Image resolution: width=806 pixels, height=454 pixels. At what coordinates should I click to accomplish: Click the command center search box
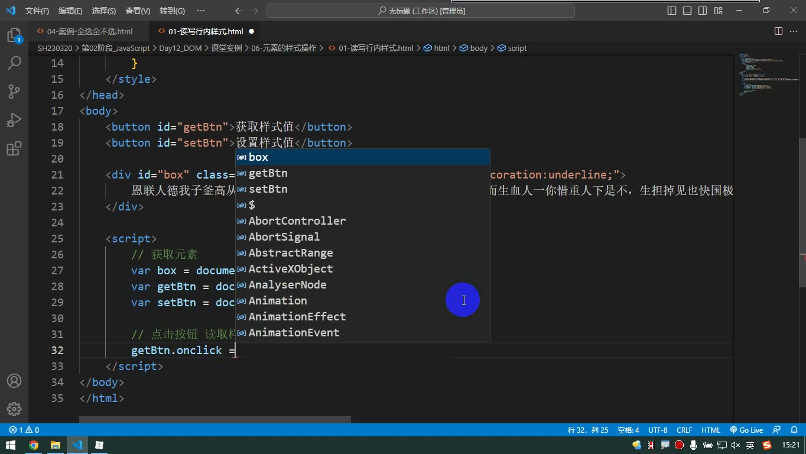[421, 11]
